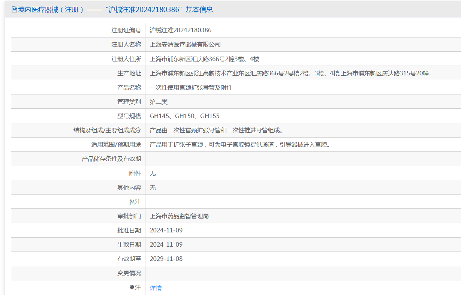This screenshot has height=295, width=461.
Task: Click the lightbulb icon beside 注
Action: click(x=132, y=288)
